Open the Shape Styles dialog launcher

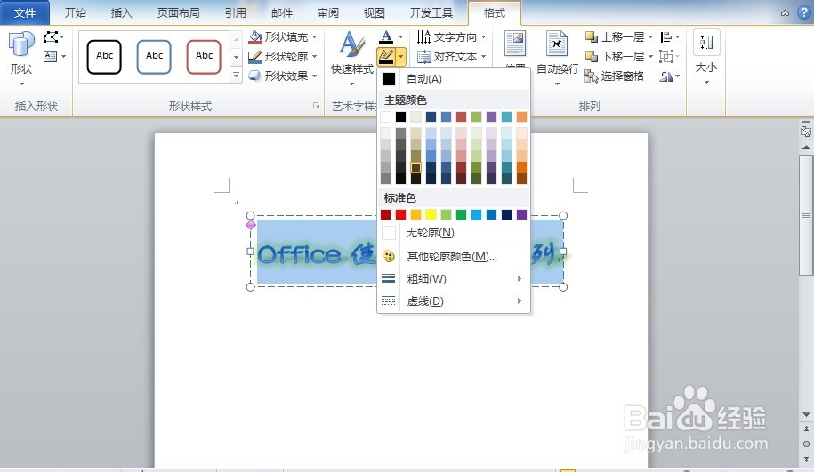pos(316,106)
